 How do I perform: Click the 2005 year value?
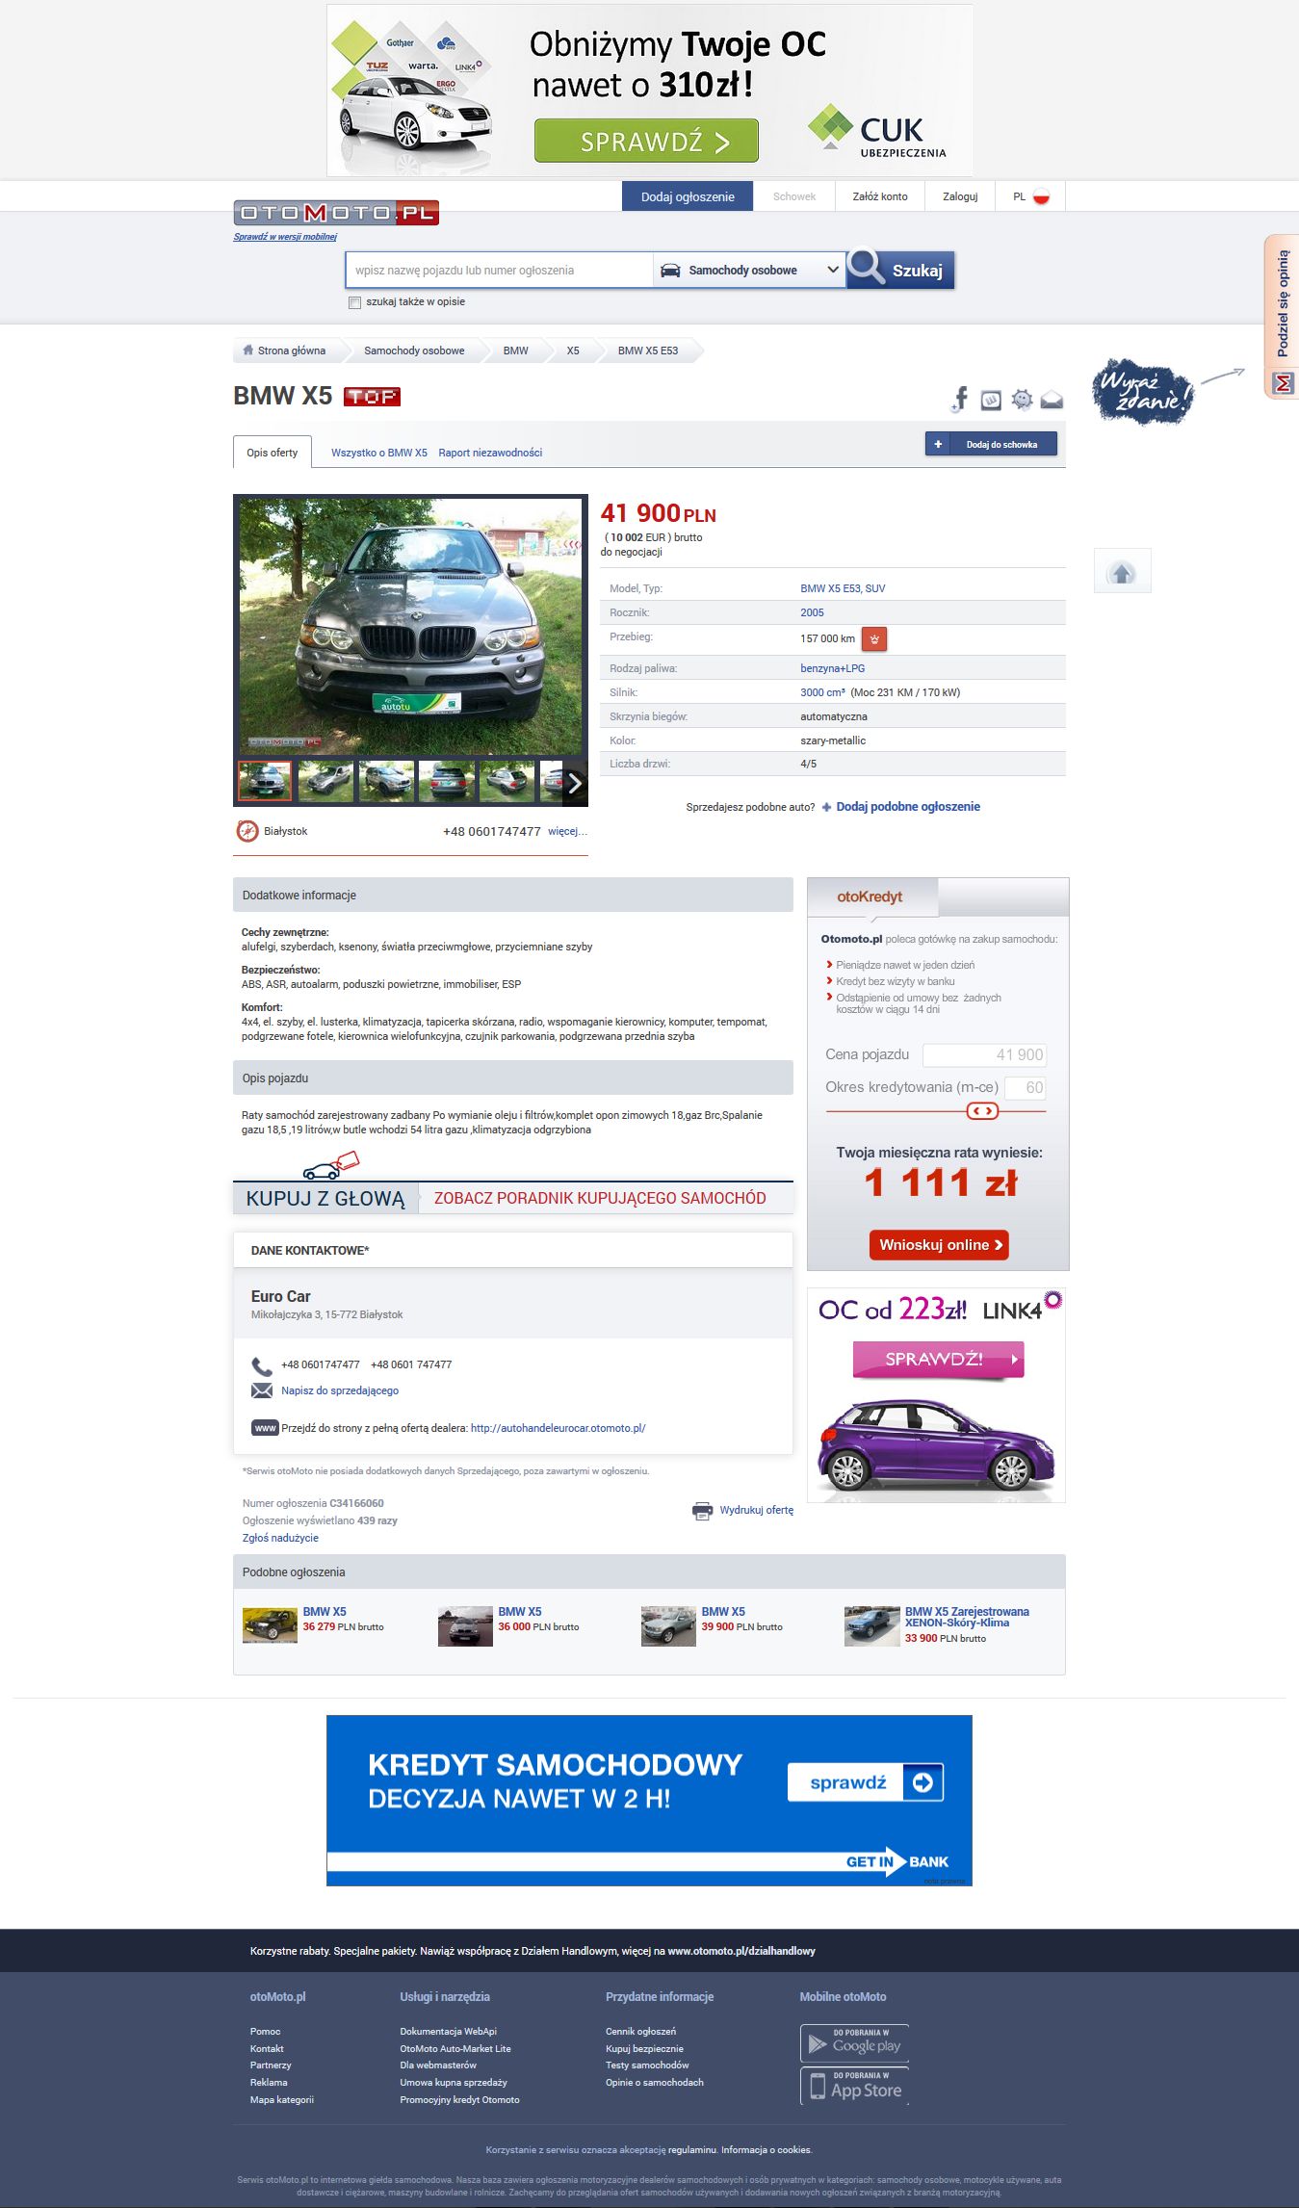coord(813,612)
